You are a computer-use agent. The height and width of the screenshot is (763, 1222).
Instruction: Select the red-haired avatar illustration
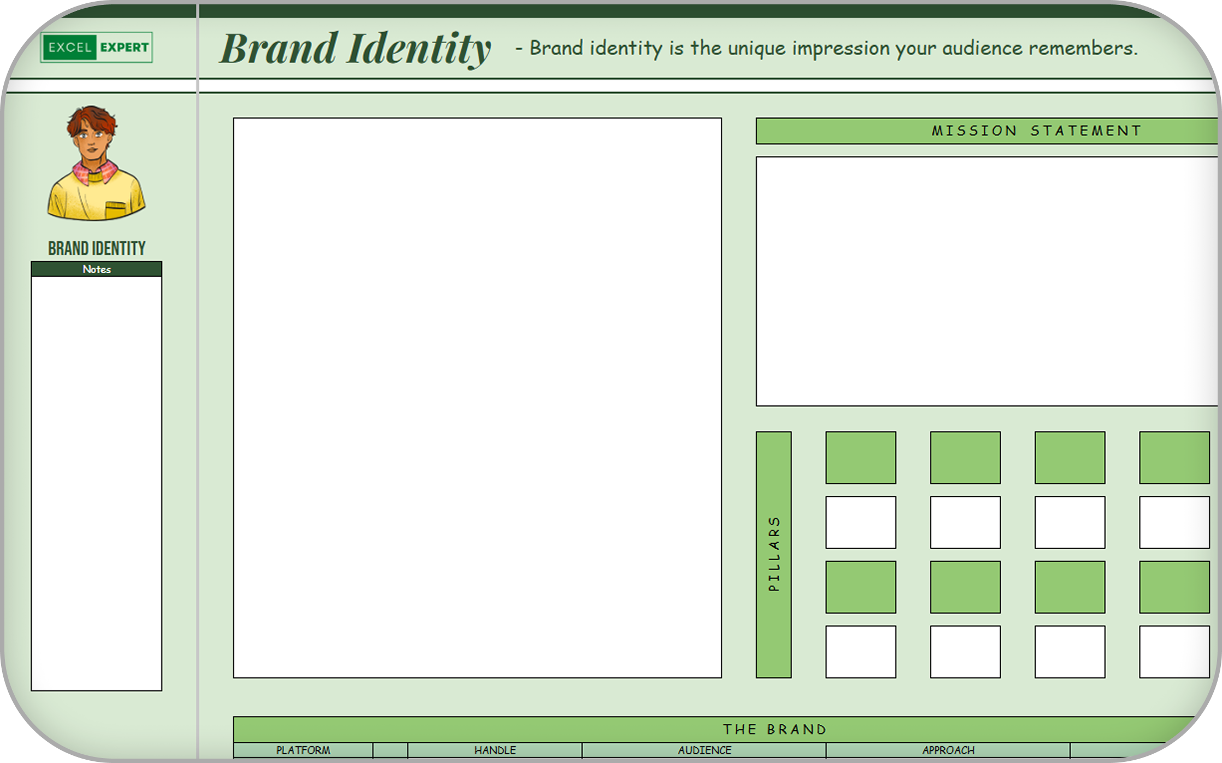pyautogui.click(x=96, y=163)
